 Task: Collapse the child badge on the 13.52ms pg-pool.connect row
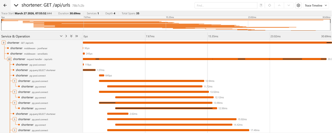14,92
